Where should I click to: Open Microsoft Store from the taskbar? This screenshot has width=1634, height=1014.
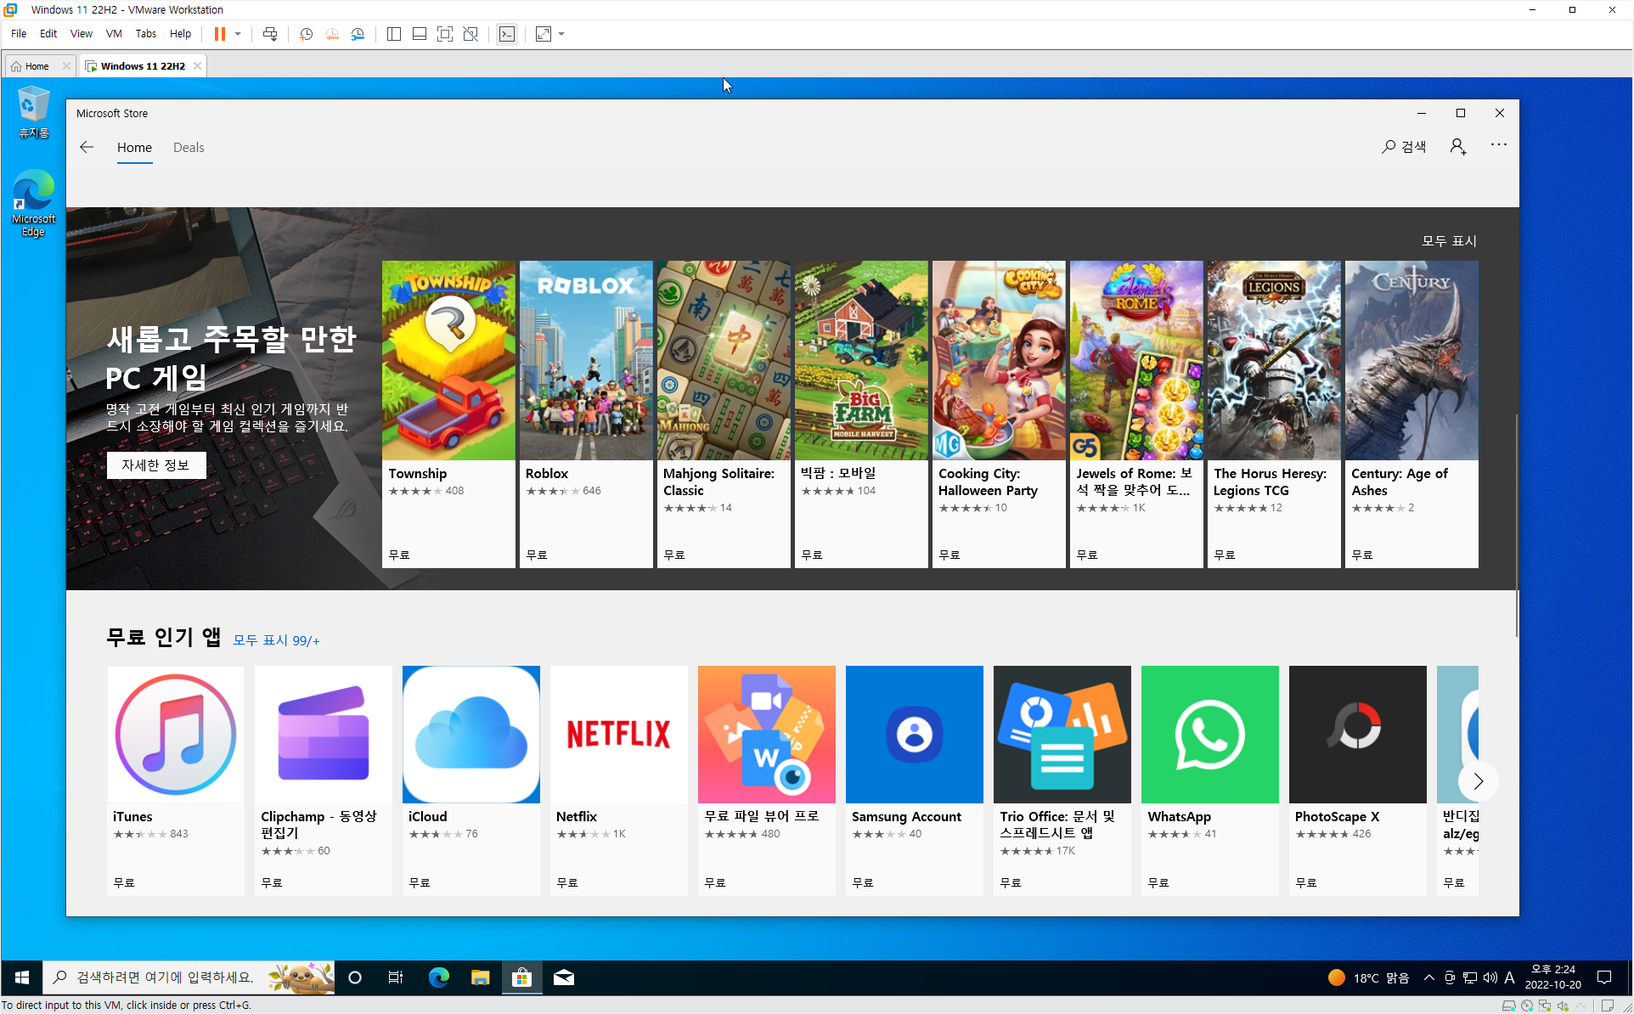[521, 977]
